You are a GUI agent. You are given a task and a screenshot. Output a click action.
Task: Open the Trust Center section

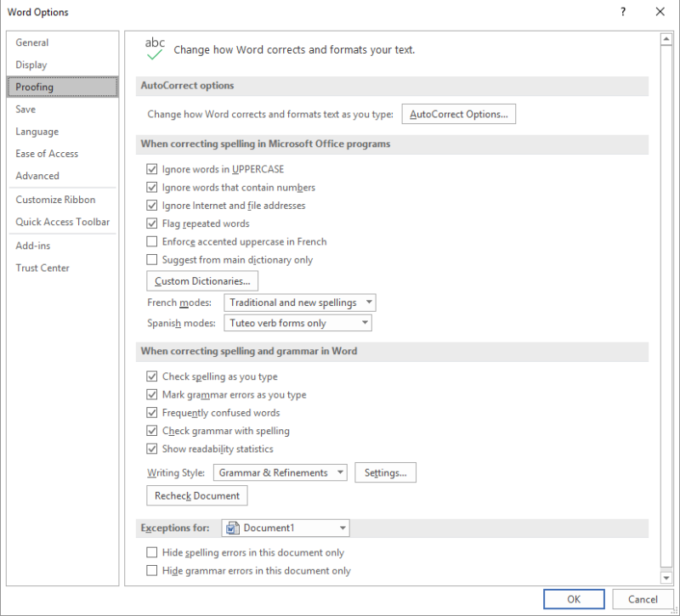(x=42, y=268)
